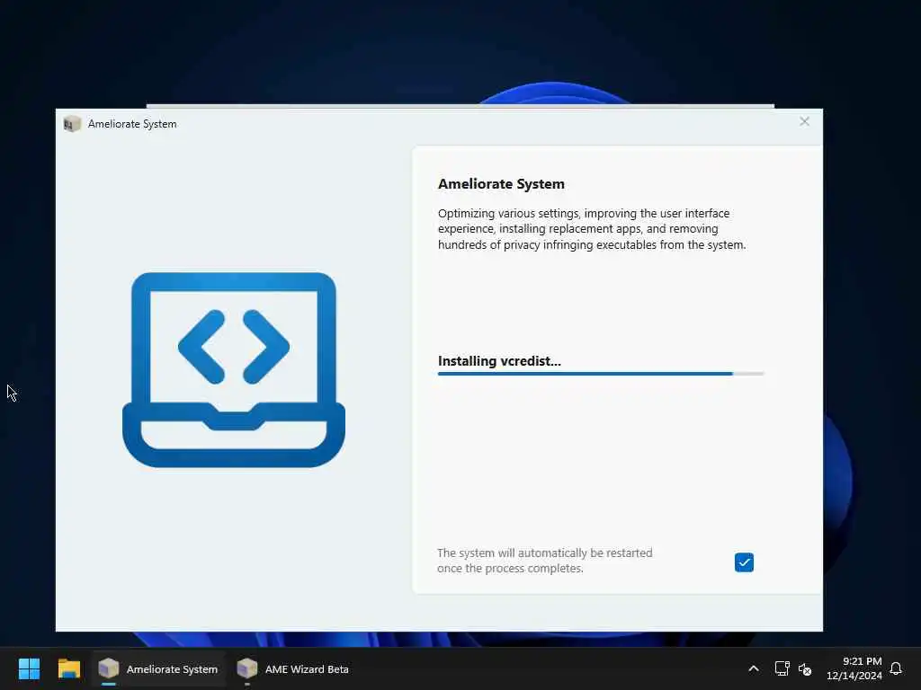Open the Windows Start menu
Screen dimensions: 921x690
click(x=29, y=668)
